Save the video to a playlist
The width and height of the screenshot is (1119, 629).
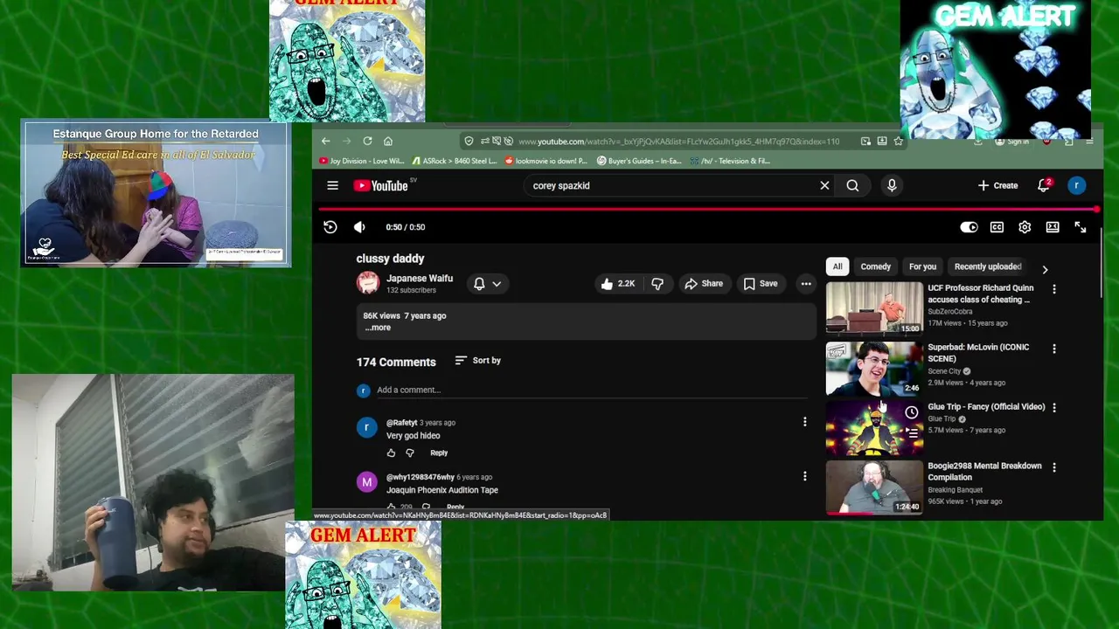click(761, 284)
